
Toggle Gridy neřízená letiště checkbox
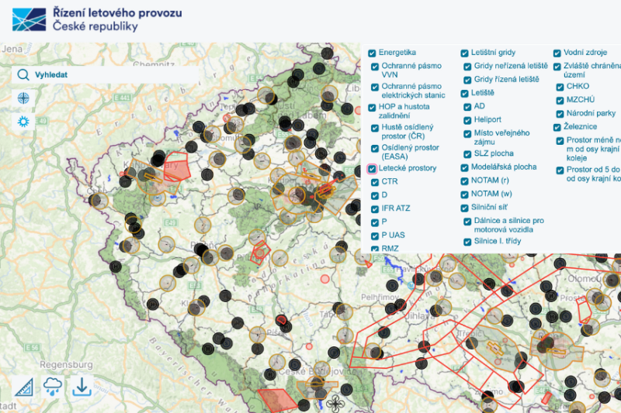[467, 67]
